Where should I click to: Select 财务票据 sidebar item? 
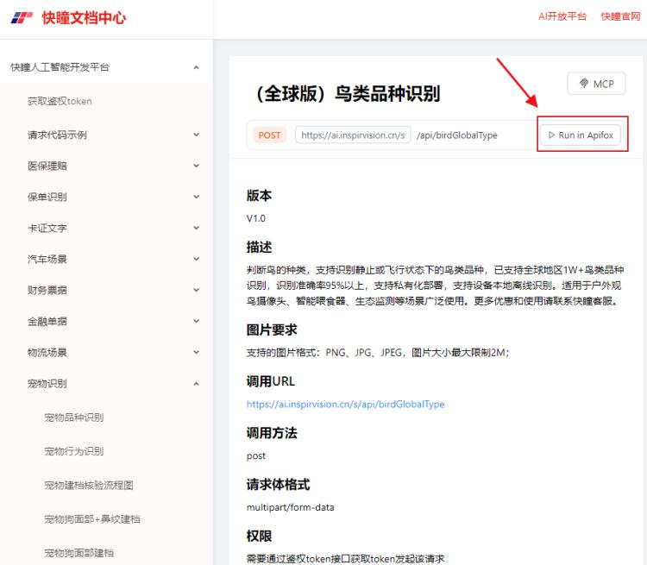pyautogui.click(x=47, y=290)
